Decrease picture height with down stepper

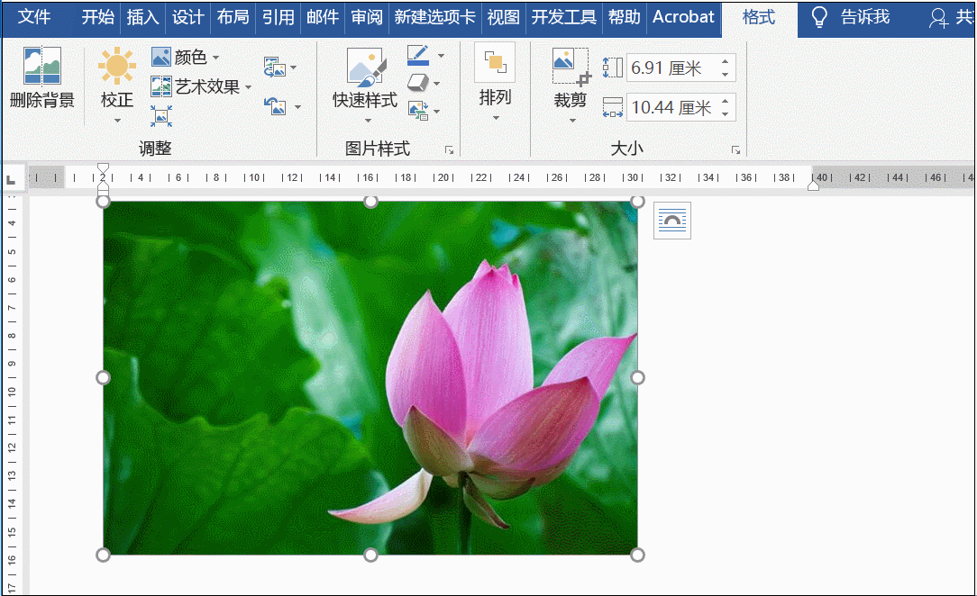pos(726,74)
